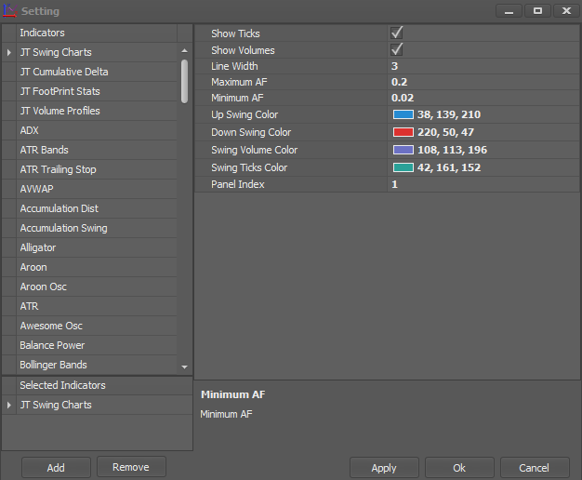Expand JT Swing Charts in Indicators list

[x=9, y=52]
